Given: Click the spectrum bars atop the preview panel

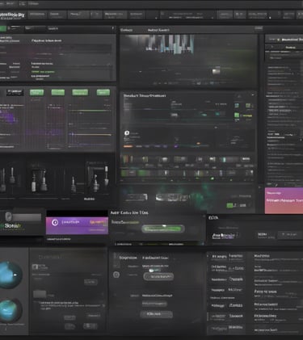Looking at the screenshot, I should pos(170,44).
